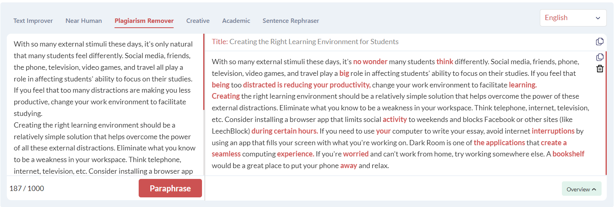Screen dimensions: 614x207
Task: Click highlighted phrase "no wonder"
Action: [x=370, y=62]
